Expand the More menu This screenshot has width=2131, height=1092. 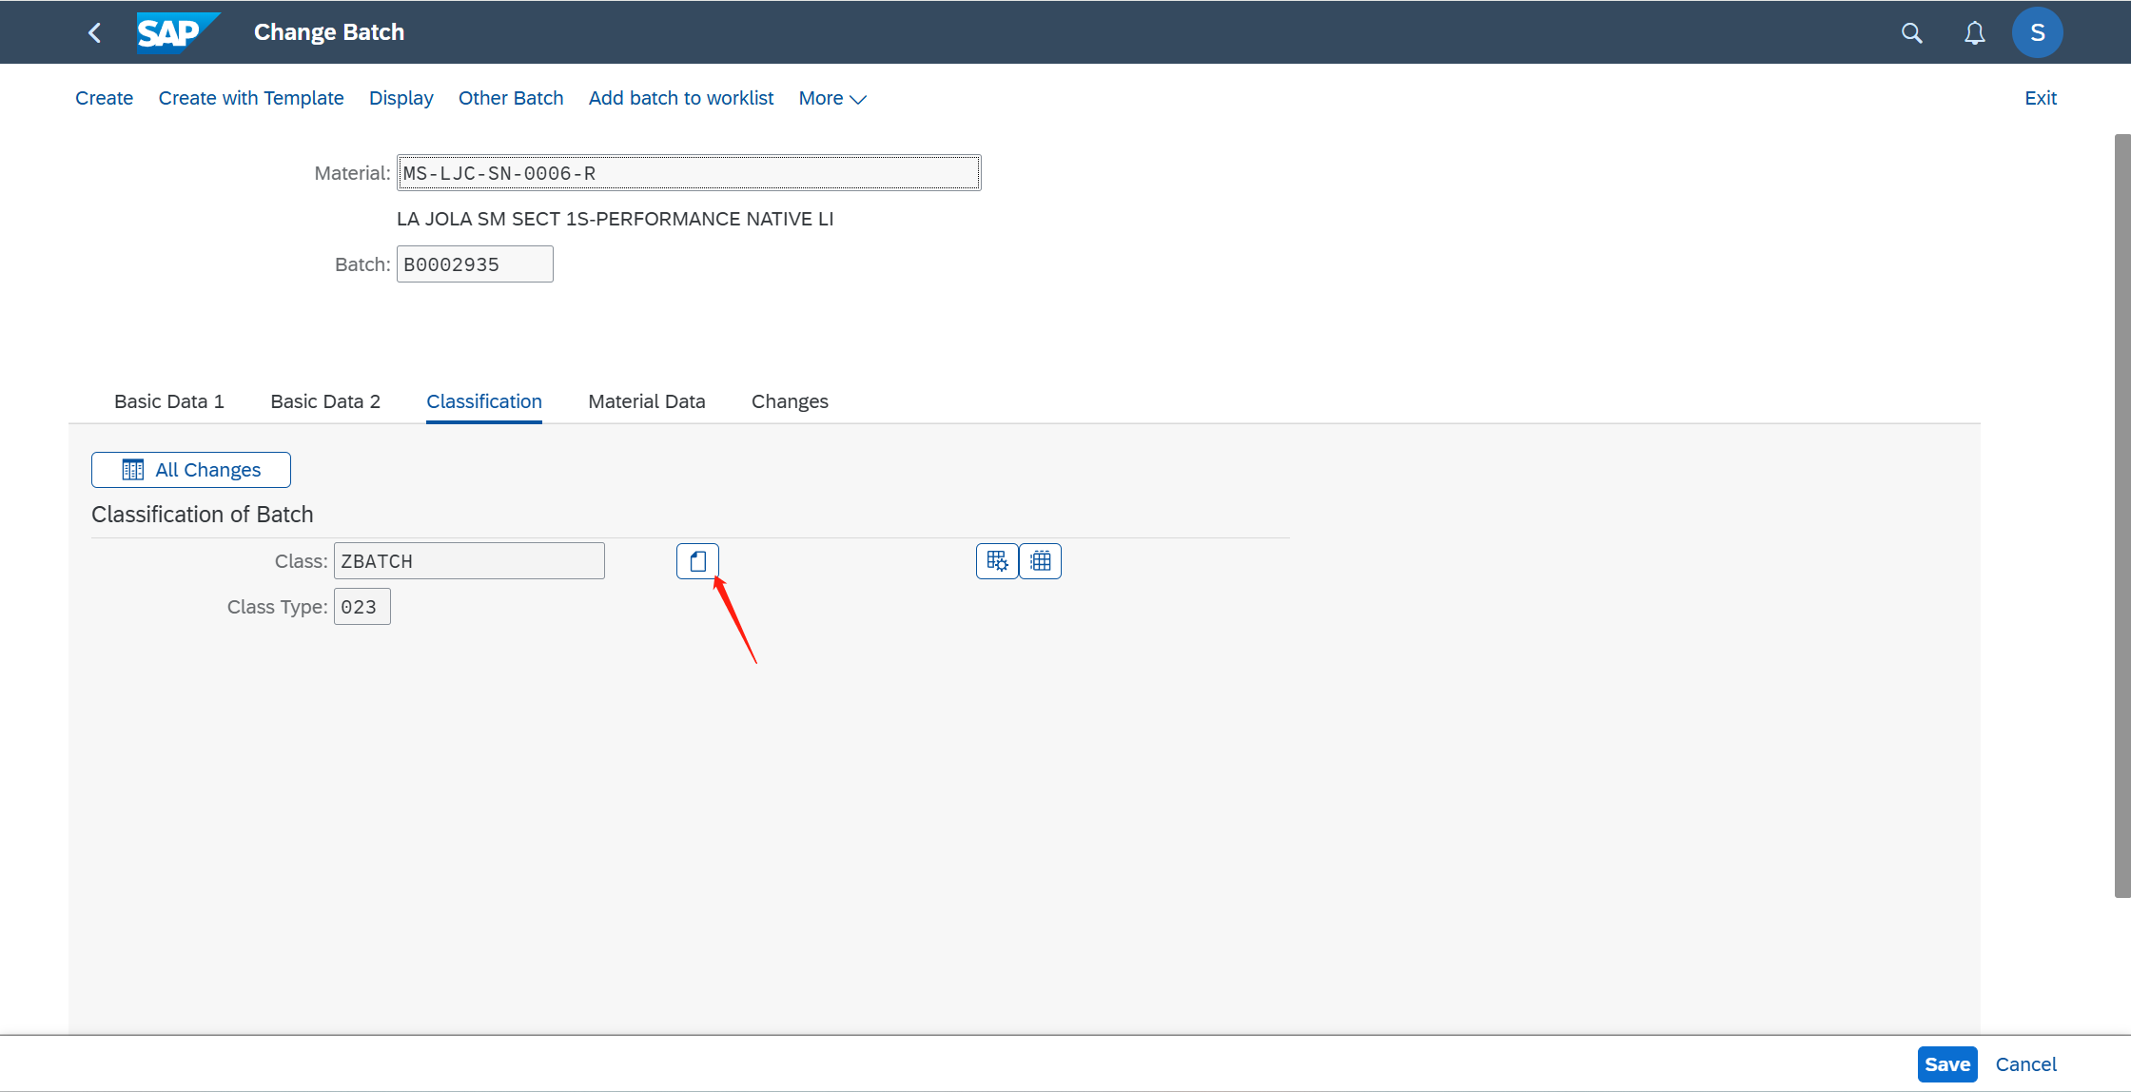831,98
